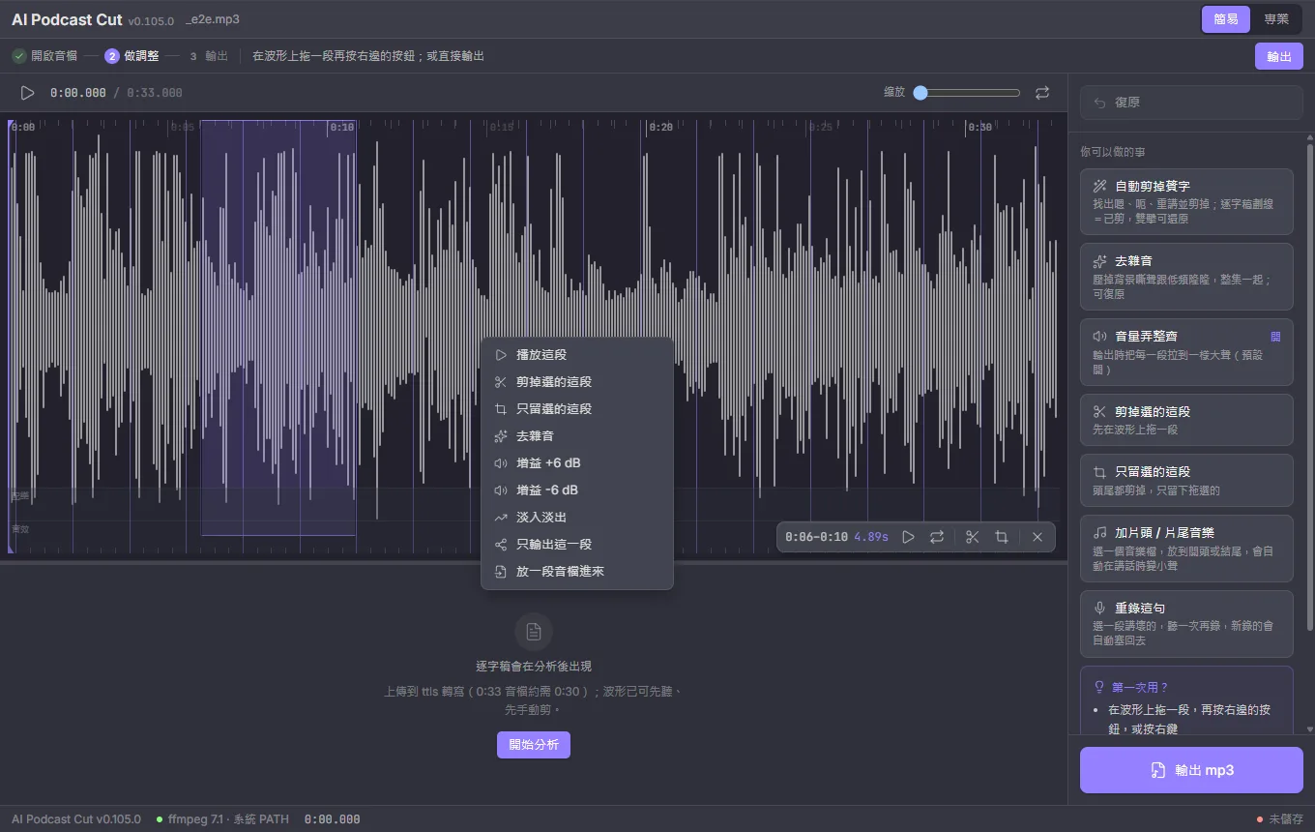Click the top-right 輸出 button

1278,56
